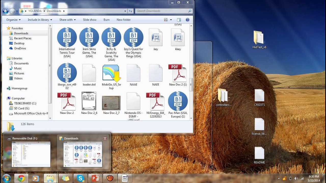Viewport: 326px width, 183px height.
Task: Select Itchy & Scratchy Game zip file
Action: [111, 44]
